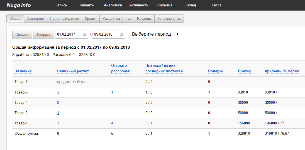Sort table by Название column

tap(23, 71)
